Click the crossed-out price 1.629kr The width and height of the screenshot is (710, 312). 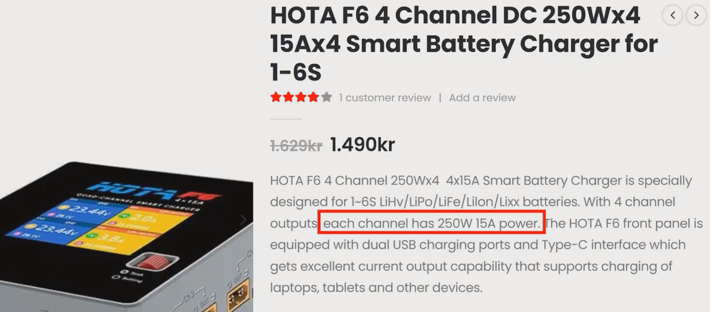296,146
